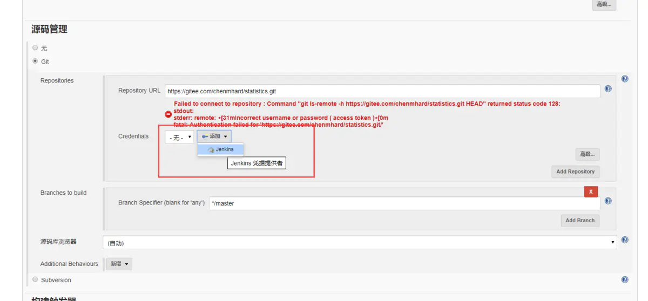Click the Additional Behaviours label

[69, 264]
